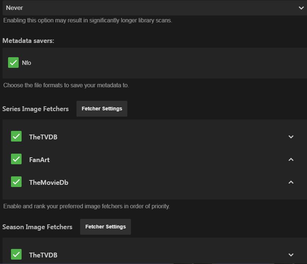Screen dimensions: 307x264
Task: Move TheTVDB down in Series Image Fetchers
Action: (x=291, y=137)
